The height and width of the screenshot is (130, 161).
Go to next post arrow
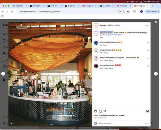pyautogui.click(x=156, y=74)
